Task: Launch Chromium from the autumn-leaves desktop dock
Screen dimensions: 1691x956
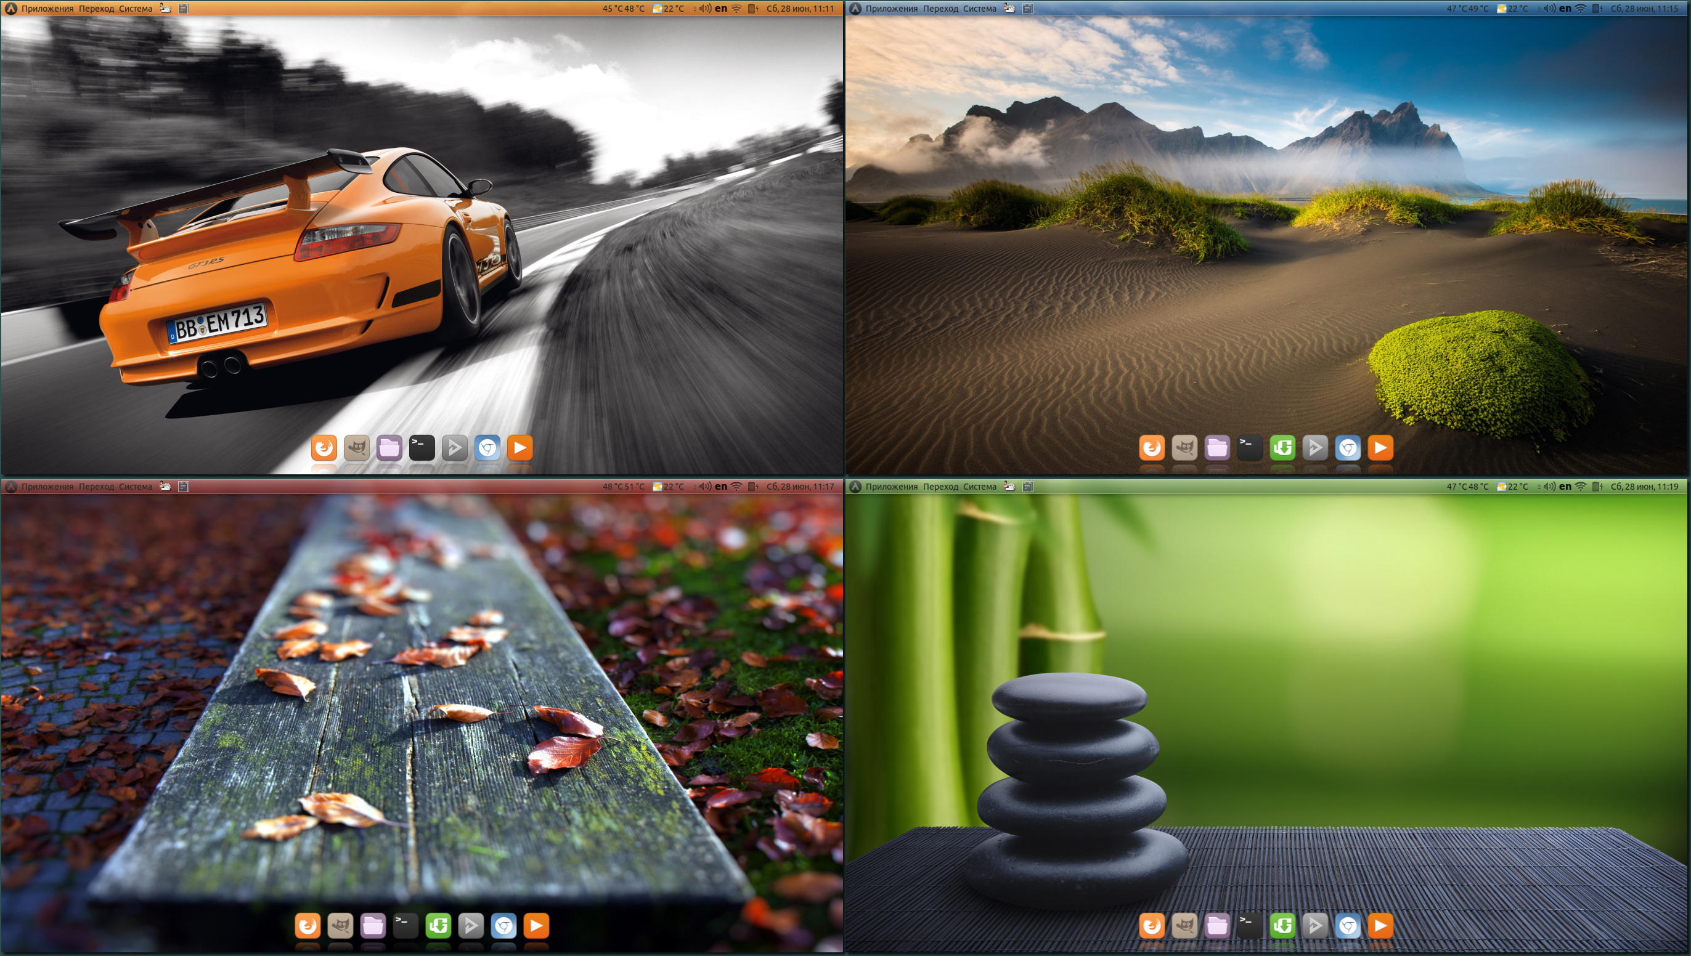Action: pyautogui.click(x=503, y=926)
